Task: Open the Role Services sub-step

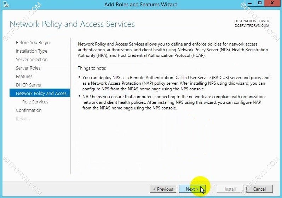Action: point(35,102)
